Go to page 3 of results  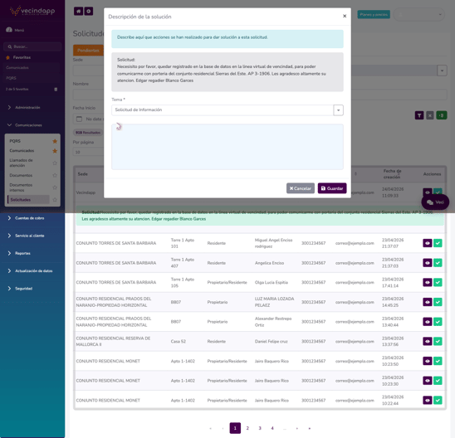tap(260, 428)
